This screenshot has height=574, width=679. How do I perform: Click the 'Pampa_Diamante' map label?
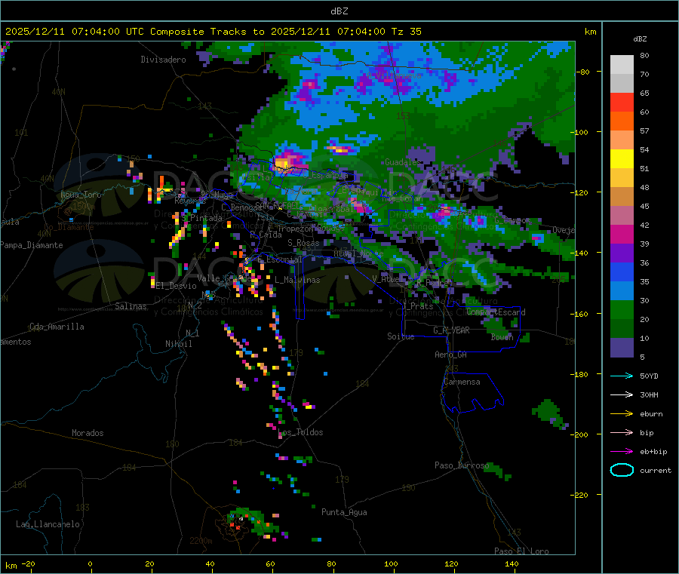coord(31,245)
